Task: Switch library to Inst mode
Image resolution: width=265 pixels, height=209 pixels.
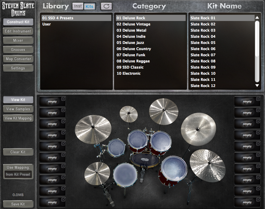Action: tap(78, 6)
